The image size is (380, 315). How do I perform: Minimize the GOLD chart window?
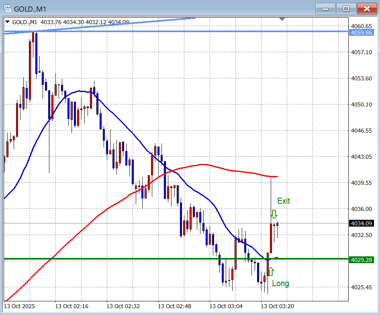(x=325, y=8)
